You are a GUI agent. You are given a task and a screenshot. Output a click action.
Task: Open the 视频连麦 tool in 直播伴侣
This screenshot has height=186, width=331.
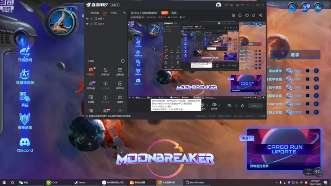(x=91, y=85)
